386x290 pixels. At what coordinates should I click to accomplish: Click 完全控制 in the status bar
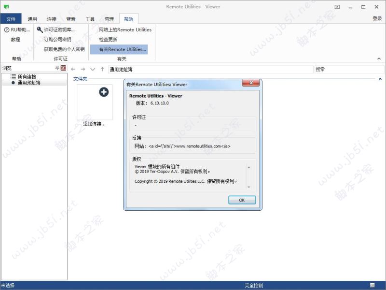254,286
